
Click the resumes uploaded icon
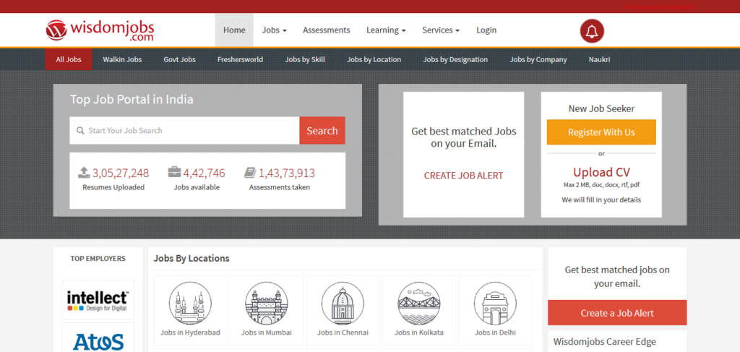tap(84, 173)
